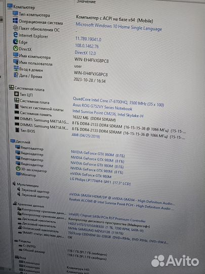Click the memory icon beside Системная память
The height and width of the screenshot is (274, 205).
[17, 112]
